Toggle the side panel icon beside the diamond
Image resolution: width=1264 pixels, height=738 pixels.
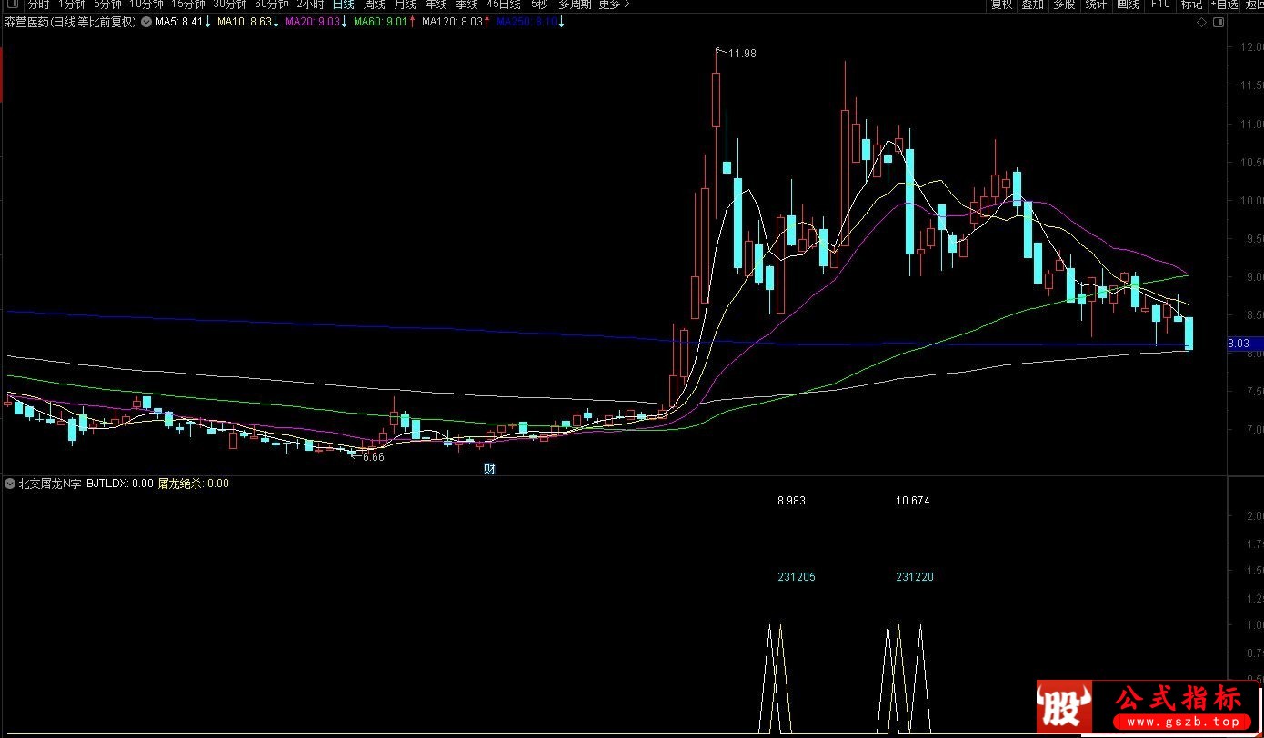pyautogui.click(x=1219, y=22)
